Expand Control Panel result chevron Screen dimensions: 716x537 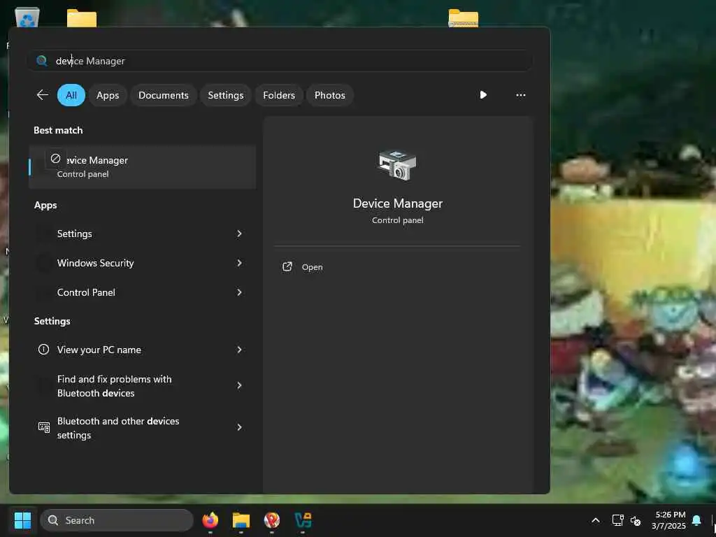[239, 292]
